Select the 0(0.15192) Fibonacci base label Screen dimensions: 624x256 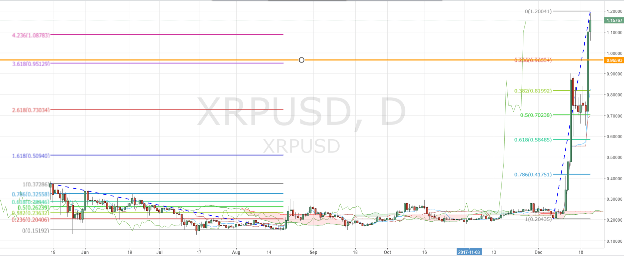click(36, 230)
